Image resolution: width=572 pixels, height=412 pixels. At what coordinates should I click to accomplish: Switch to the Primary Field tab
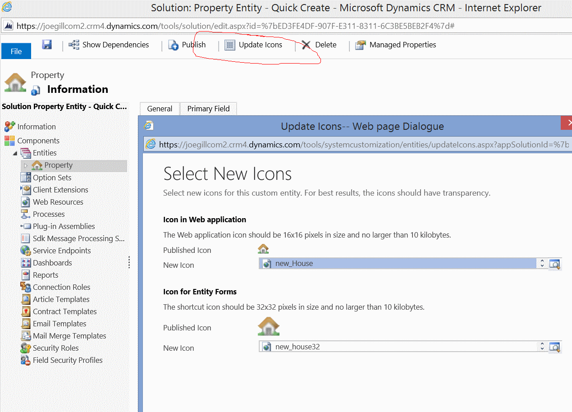coord(208,109)
